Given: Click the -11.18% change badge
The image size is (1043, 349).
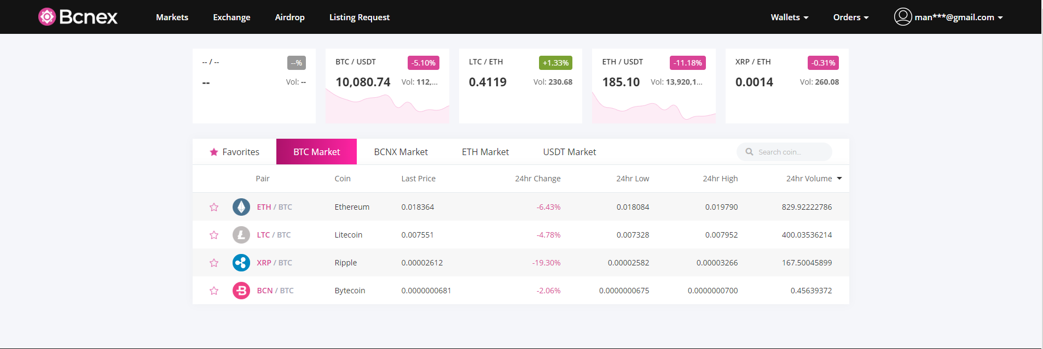Looking at the screenshot, I should [x=688, y=63].
